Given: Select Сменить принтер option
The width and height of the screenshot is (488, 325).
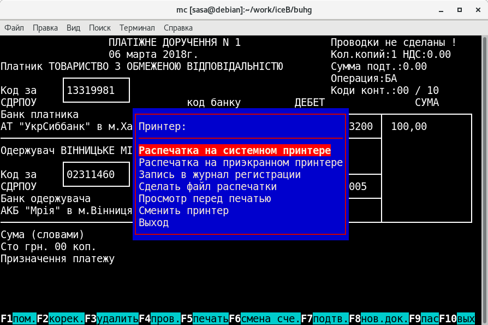Looking at the screenshot, I should (x=183, y=211).
